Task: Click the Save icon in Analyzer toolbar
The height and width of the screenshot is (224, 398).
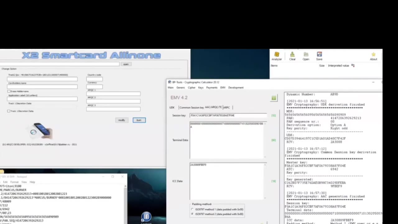Action: point(319,56)
